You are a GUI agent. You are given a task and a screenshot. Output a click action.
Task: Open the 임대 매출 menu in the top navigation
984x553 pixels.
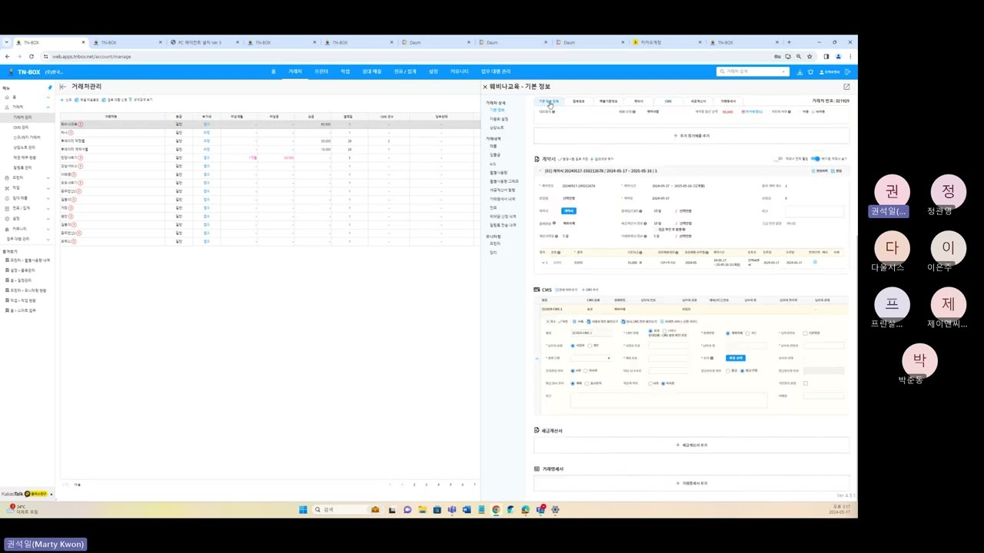(x=372, y=71)
